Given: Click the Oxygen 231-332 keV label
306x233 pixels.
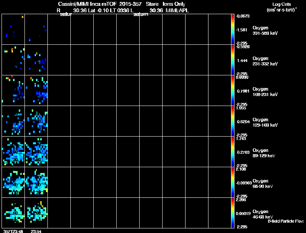Looking at the screenshot, I should click(x=265, y=61).
